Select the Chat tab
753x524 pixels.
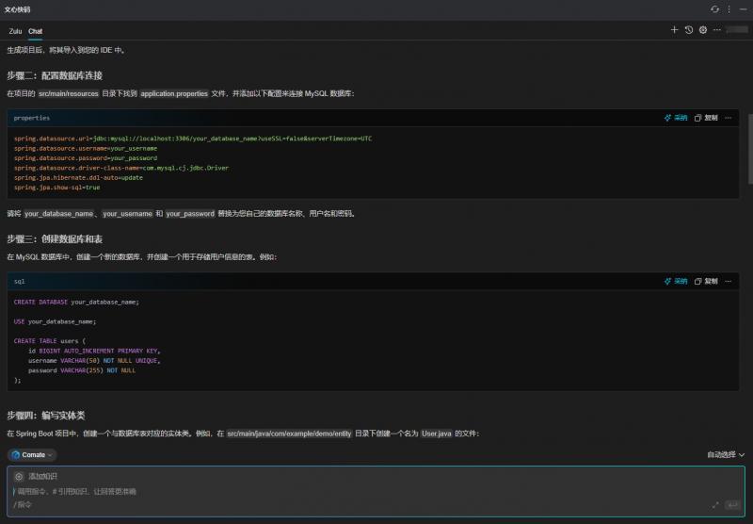[36, 31]
